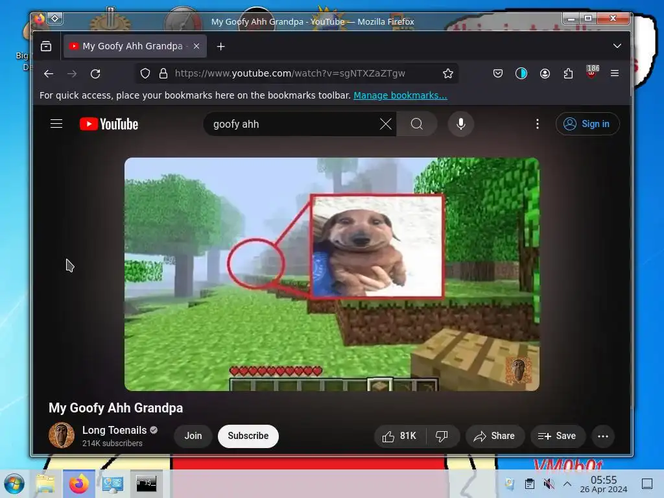Screen dimensions: 664x498
Task: Open uBlock Origin icon showing 186
Action: [592, 72]
